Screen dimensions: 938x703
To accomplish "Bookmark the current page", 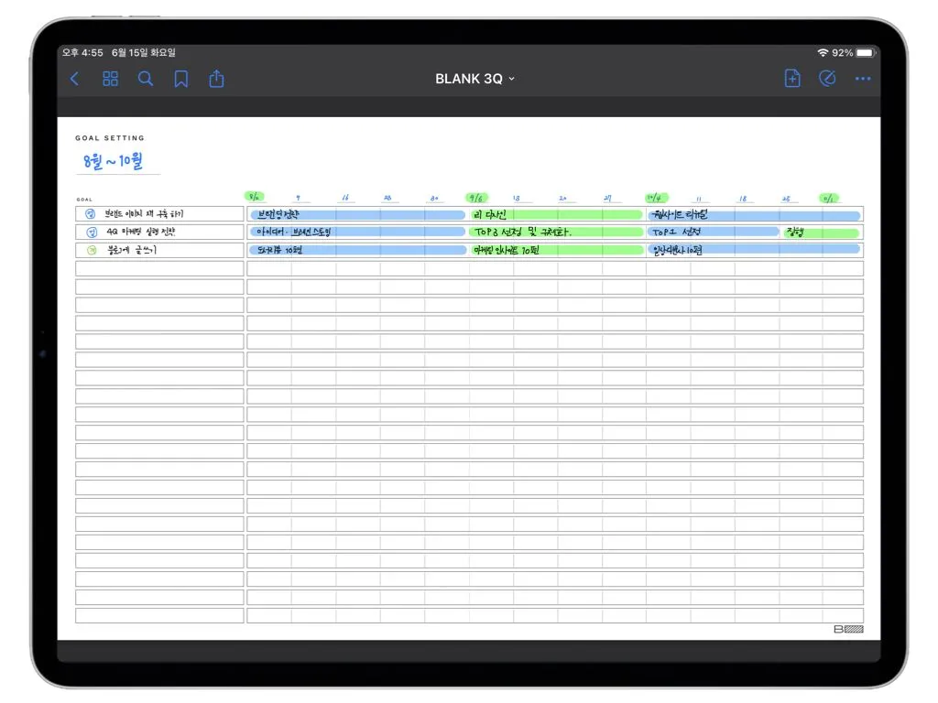I will [180, 79].
